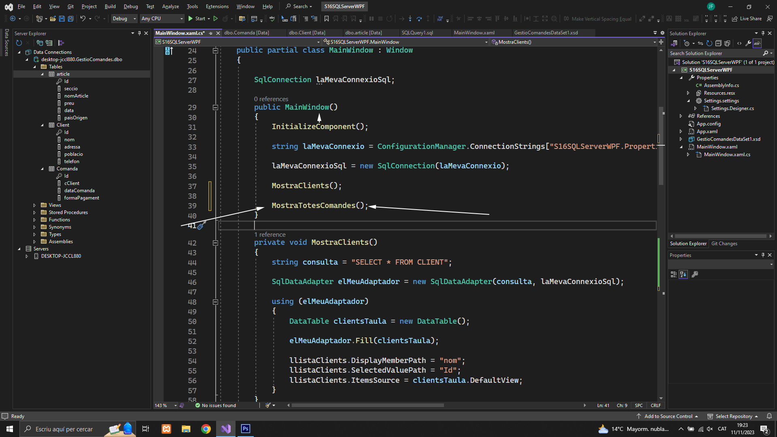Toggle Preview Selected Items in Solution Explorer

coord(757,43)
